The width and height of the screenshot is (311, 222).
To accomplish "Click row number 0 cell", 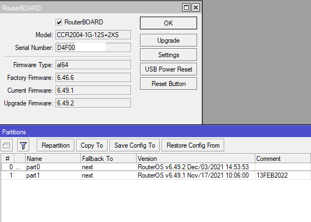I will coord(7,167).
